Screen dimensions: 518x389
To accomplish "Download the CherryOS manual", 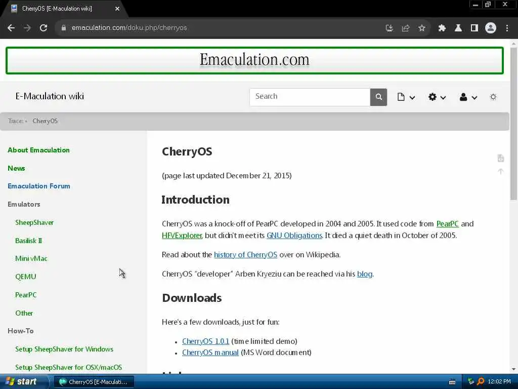I will tap(210, 353).
